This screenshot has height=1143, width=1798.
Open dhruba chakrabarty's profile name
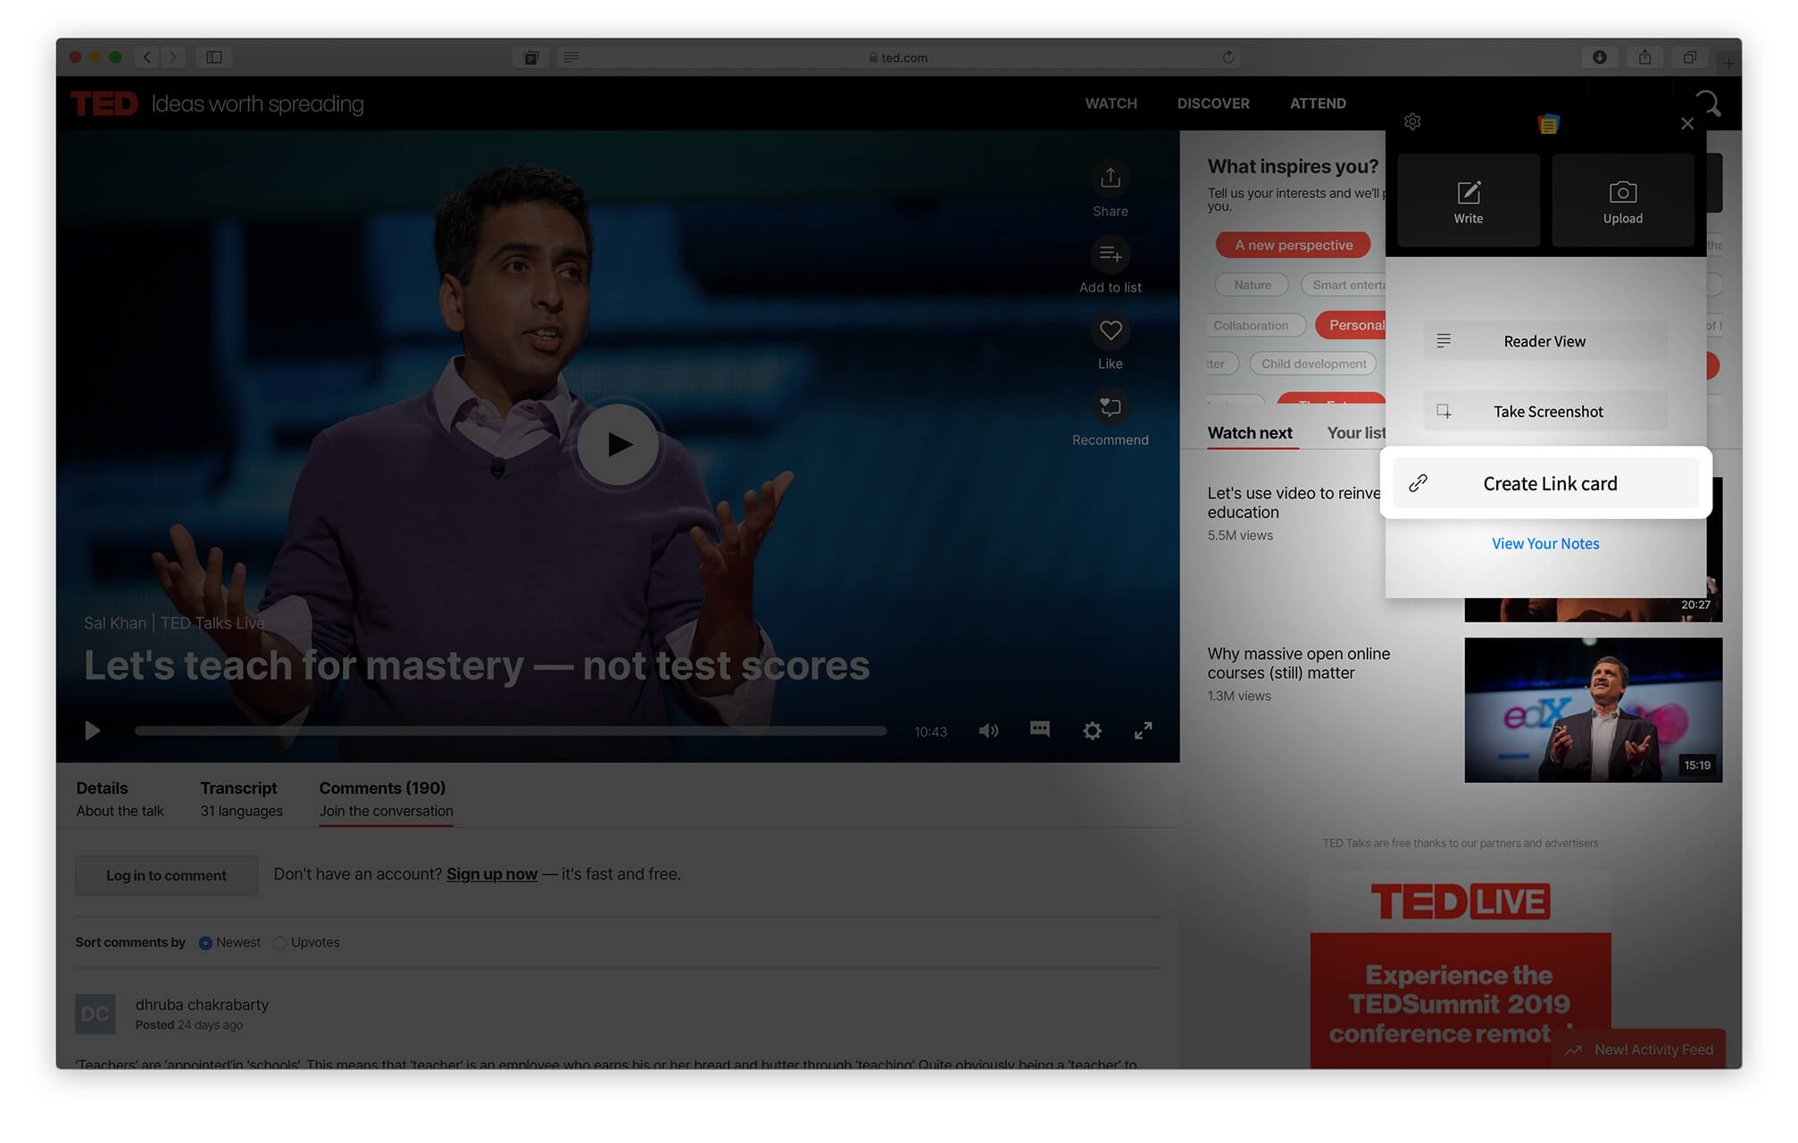click(202, 1005)
